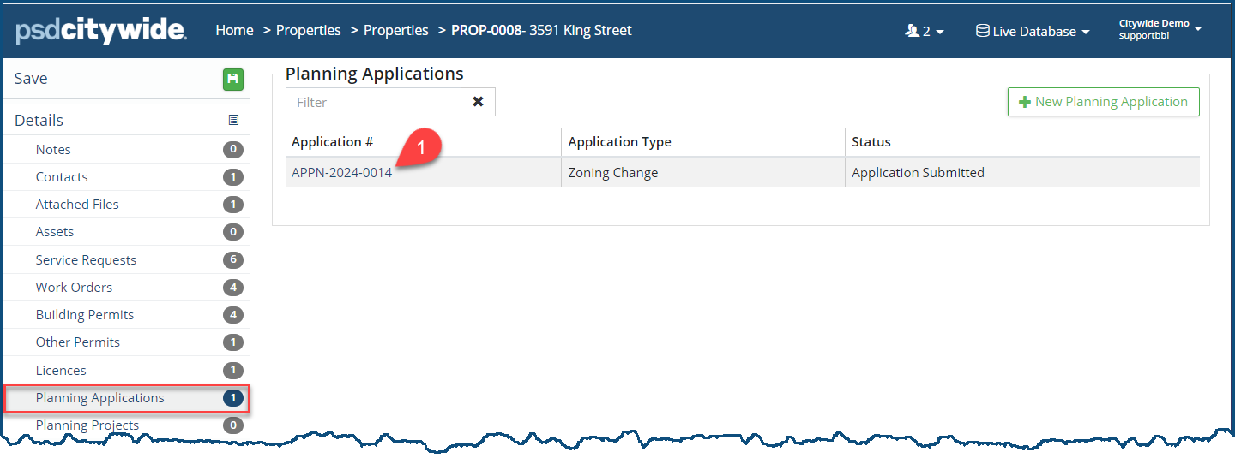Sort by the Status column header

(x=871, y=142)
